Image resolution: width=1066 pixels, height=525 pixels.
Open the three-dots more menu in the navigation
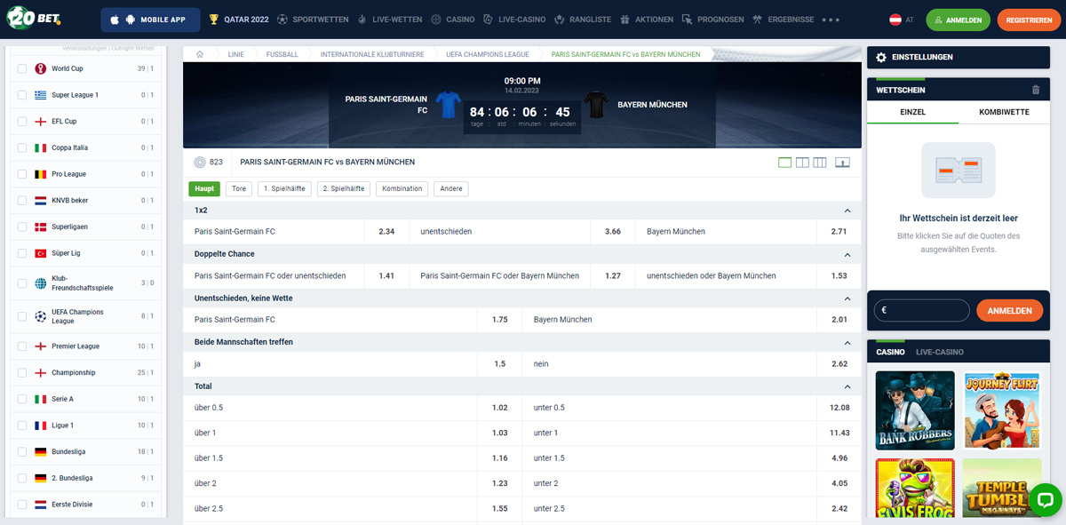tap(831, 19)
